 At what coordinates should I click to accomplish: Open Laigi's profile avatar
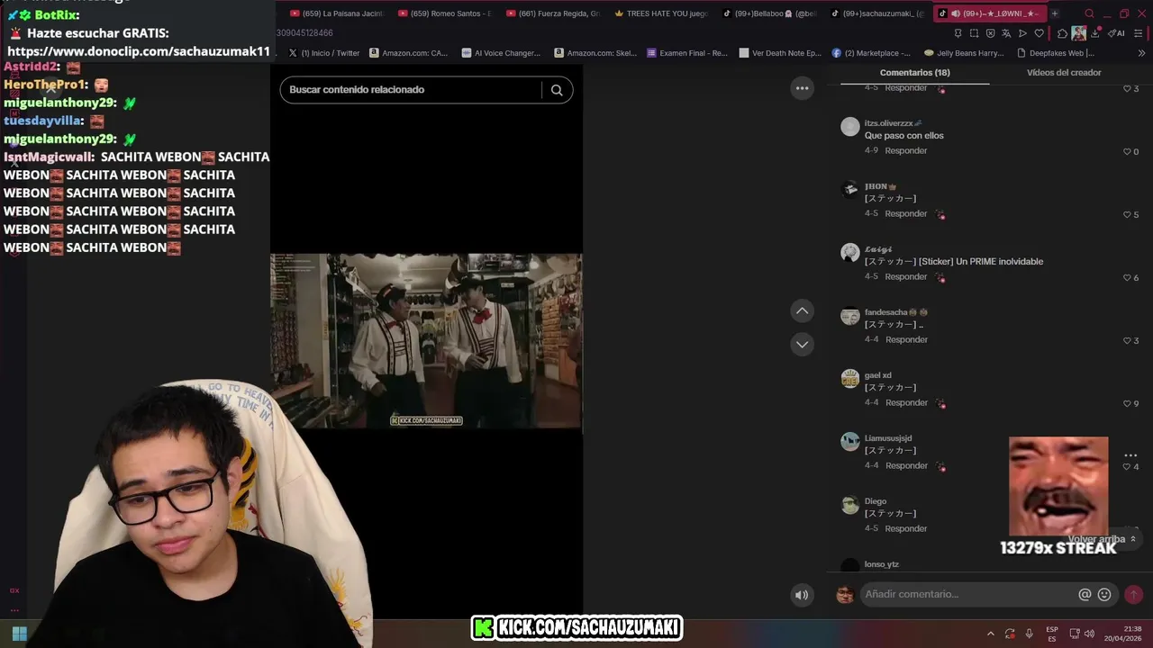850,252
